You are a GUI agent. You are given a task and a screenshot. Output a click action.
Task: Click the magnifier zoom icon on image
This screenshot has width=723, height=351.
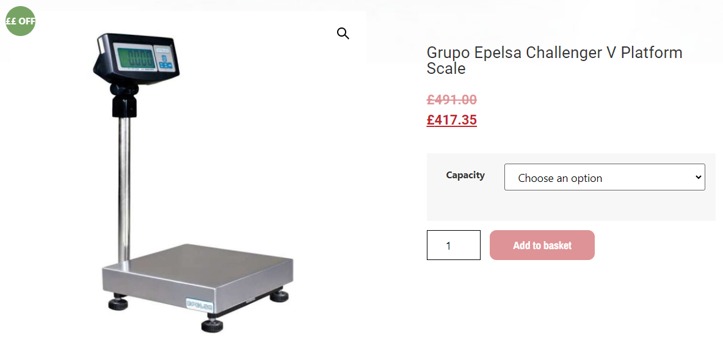tap(343, 34)
